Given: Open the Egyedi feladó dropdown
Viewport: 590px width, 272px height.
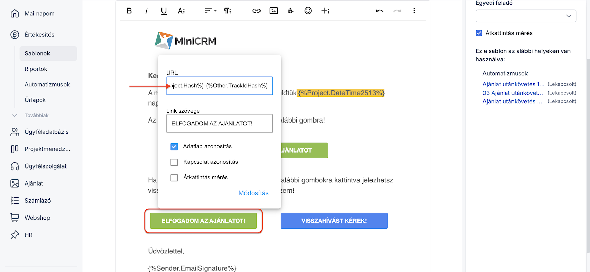Looking at the screenshot, I should coord(526,16).
